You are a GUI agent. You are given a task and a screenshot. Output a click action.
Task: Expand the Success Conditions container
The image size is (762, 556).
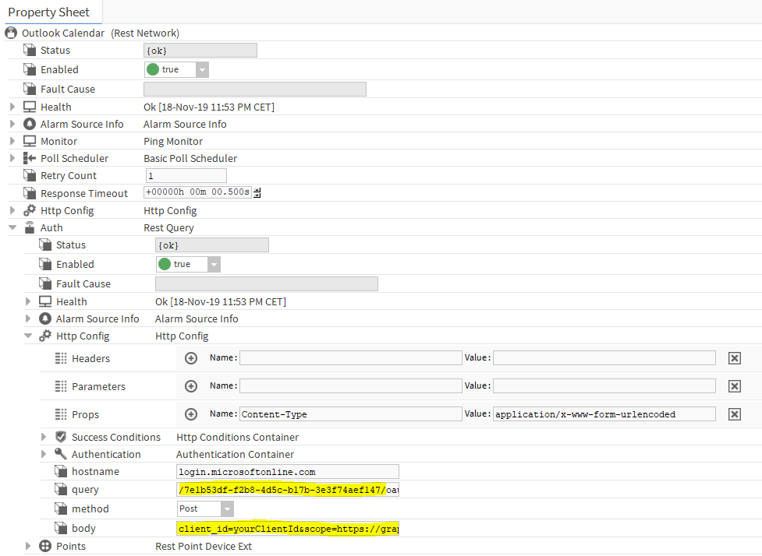point(44,437)
